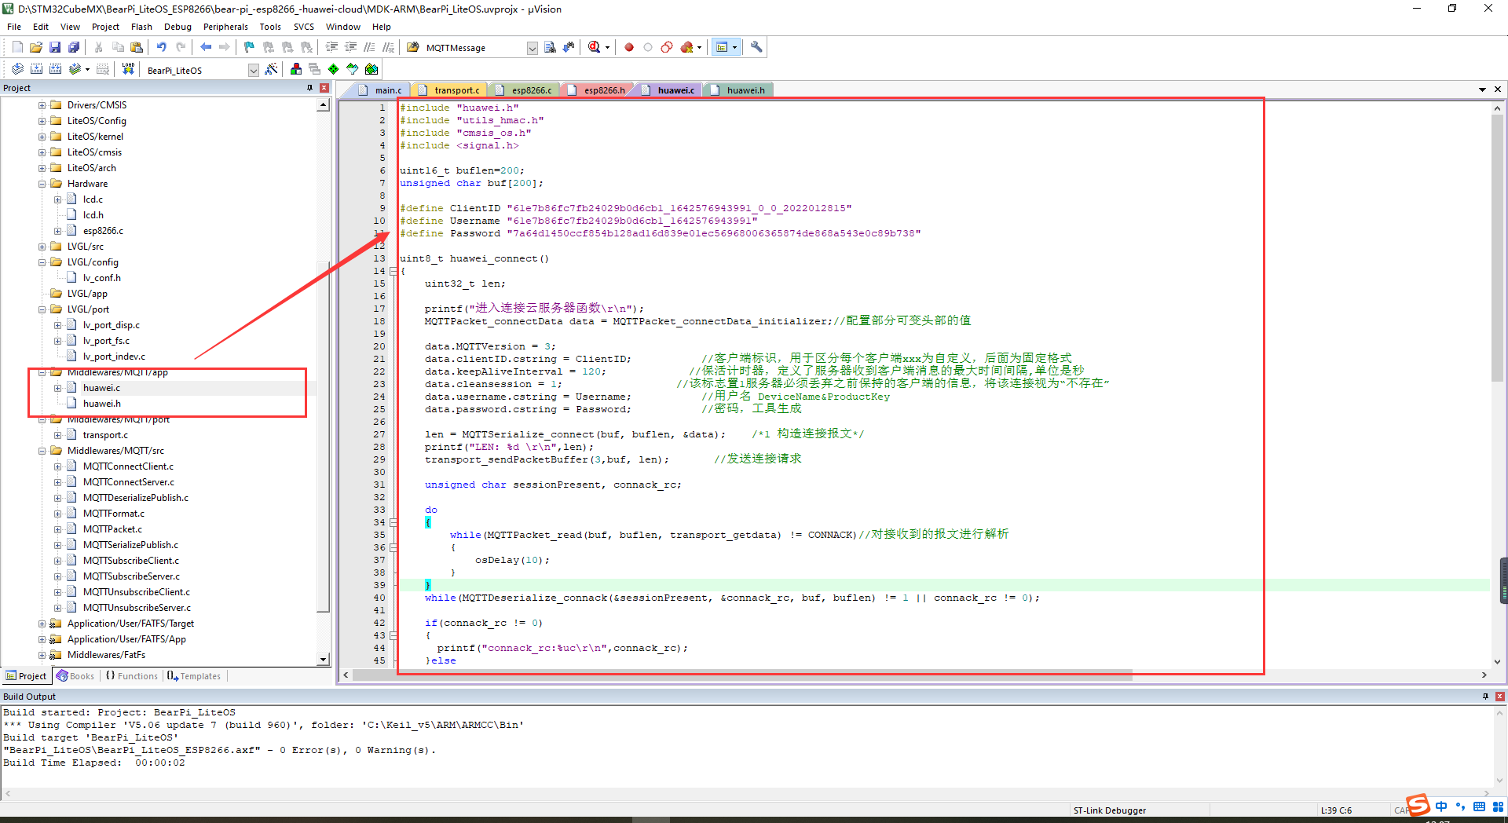Collapse the Hardware folder
The image size is (1508, 823).
point(42,184)
